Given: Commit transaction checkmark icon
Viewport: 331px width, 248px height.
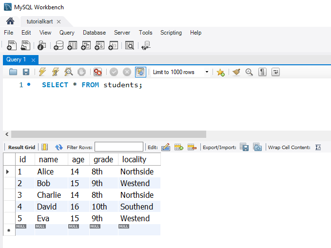Looking at the screenshot, I should click(114, 72).
